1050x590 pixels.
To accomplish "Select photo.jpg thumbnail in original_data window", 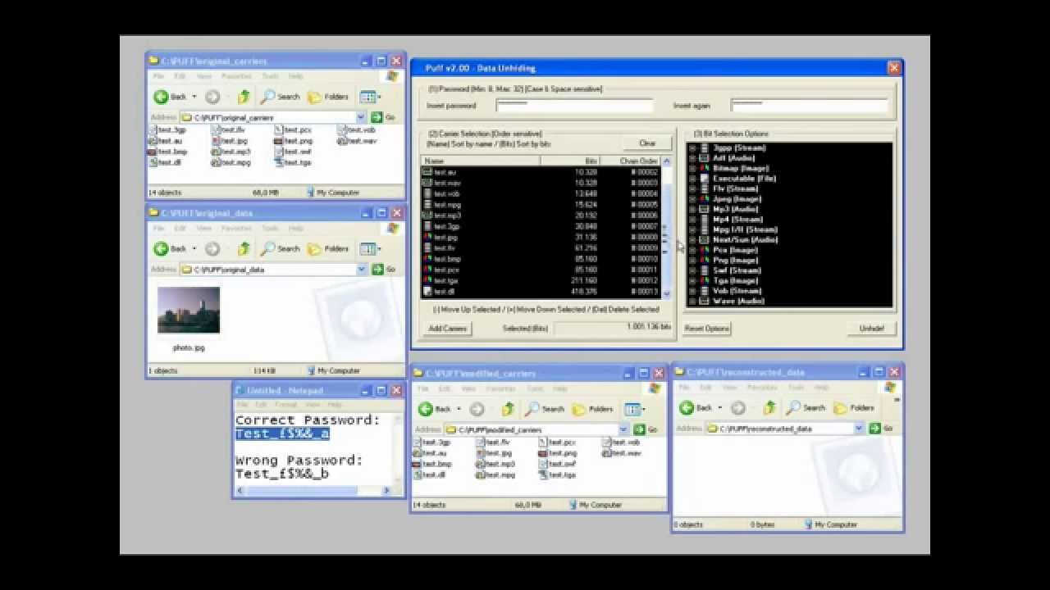I will [x=189, y=310].
